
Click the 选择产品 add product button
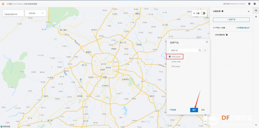(231, 19)
